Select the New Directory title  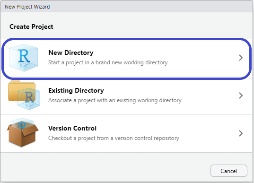pyautogui.click(x=71, y=52)
